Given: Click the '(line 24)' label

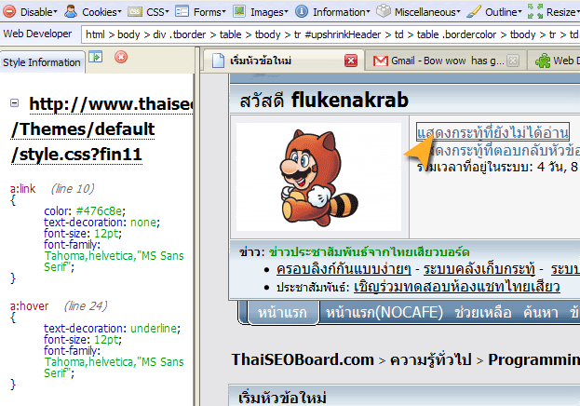Looking at the screenshot, I should (86, 306).
